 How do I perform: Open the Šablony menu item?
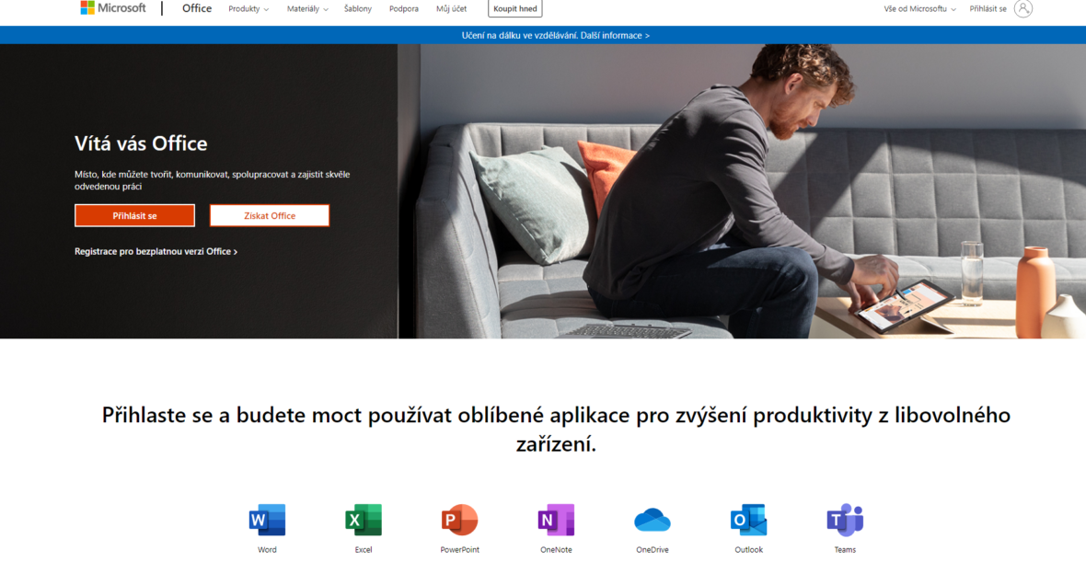click(358, 9)
